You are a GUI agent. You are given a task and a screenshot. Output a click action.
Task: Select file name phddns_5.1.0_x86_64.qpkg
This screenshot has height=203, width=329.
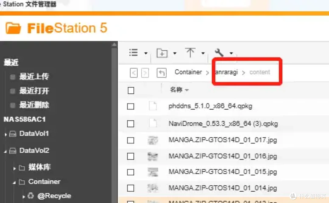tap(210, 106)
